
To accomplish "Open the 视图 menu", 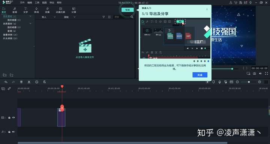I will [44, 3].
